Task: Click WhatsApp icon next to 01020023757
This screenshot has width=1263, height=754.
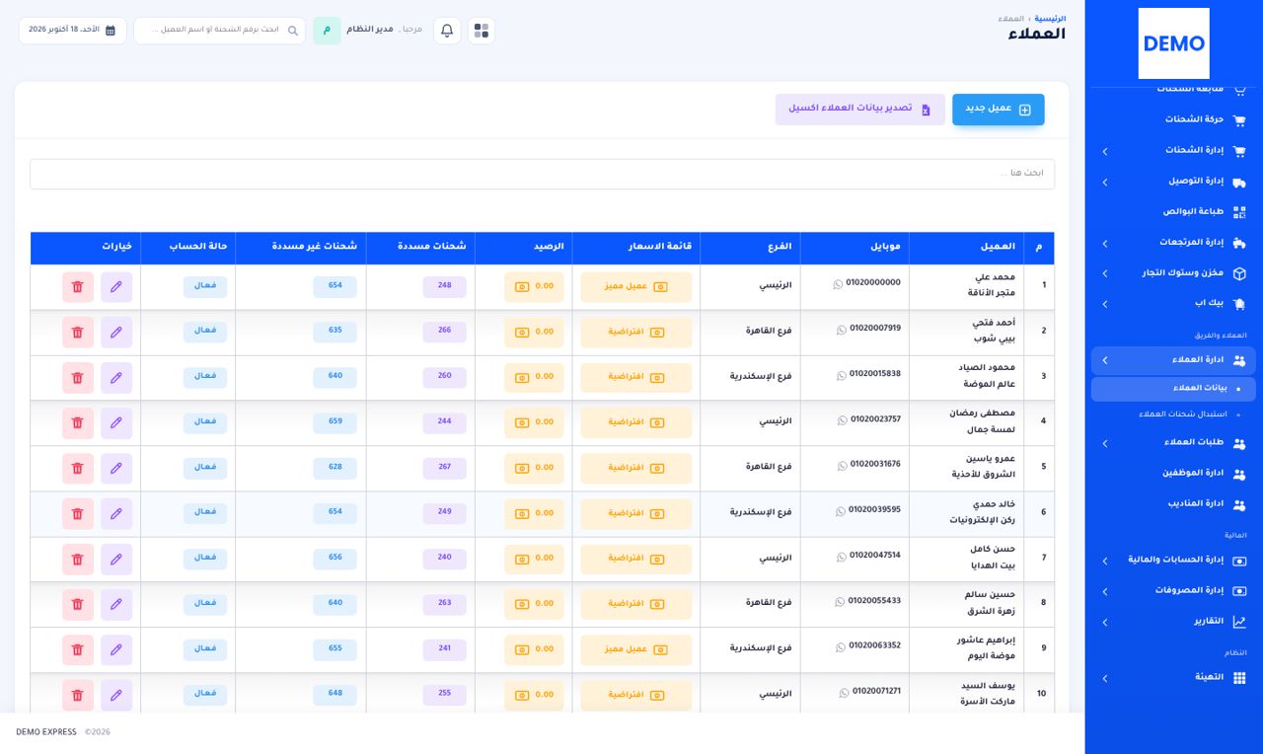Action: coord(842,420)
